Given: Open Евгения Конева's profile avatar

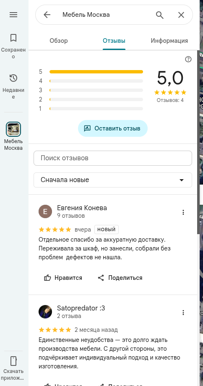Looking at the screenshot, I should click(45, 211).
